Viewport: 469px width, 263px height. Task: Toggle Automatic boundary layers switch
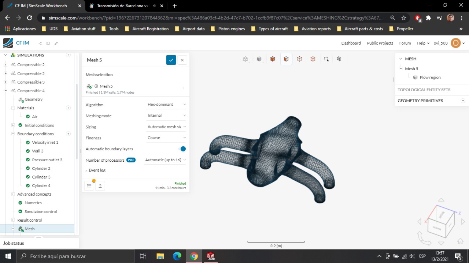pos(182,149)
